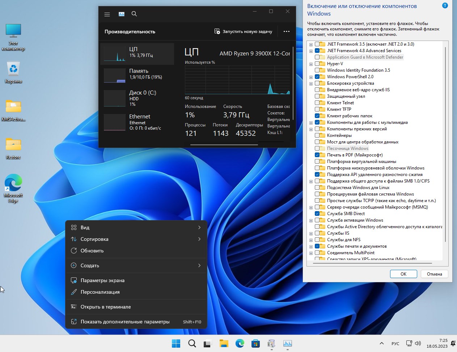Image resolution: width=457 pixels, height=352 pixels.
Task: Open Microsoft Store from the taskbar
Action: [255, 343]
